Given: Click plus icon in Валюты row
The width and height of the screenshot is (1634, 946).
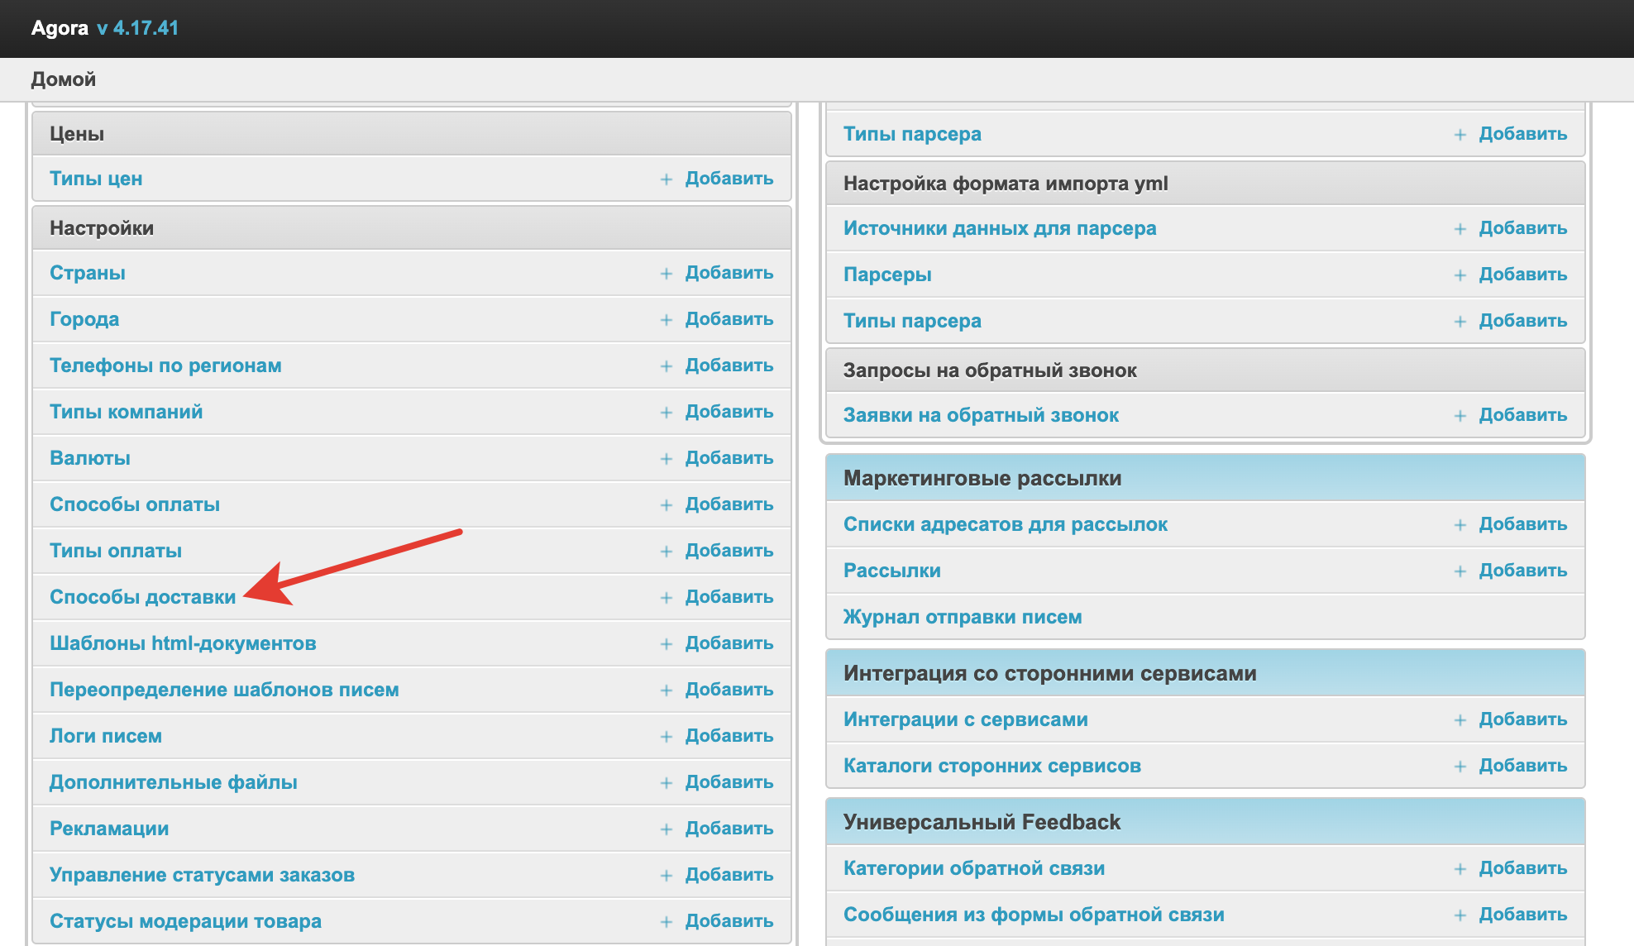Looking at the screenshot, I should point(666,459).
